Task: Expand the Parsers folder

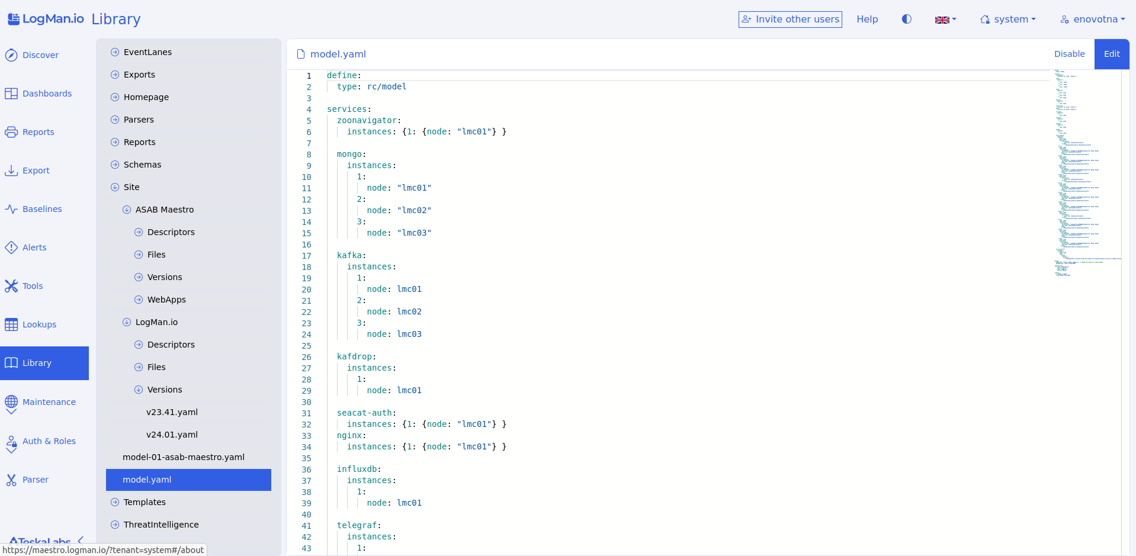Action: tap(115, 120)
